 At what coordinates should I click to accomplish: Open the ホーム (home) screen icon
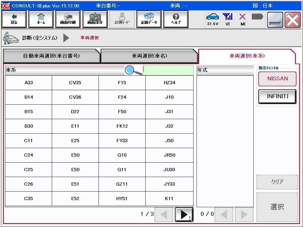click(x=41, y=19)
